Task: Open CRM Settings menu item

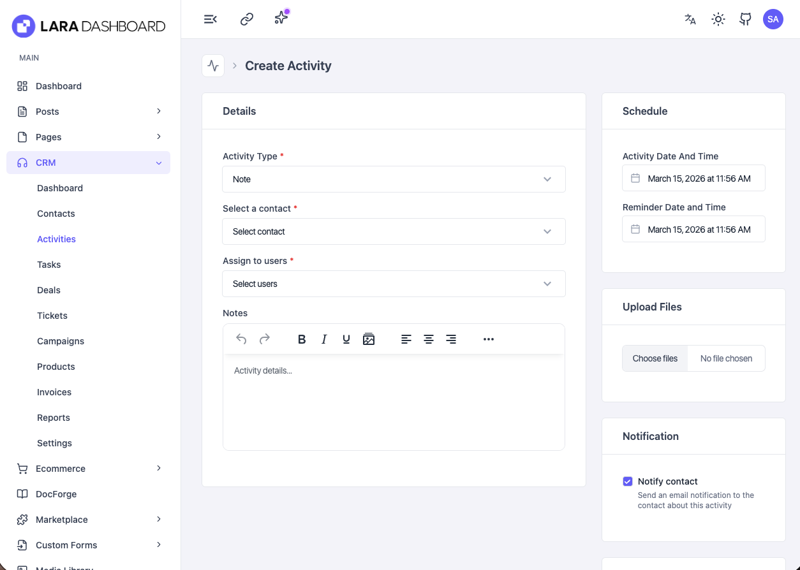Action: 54,443
